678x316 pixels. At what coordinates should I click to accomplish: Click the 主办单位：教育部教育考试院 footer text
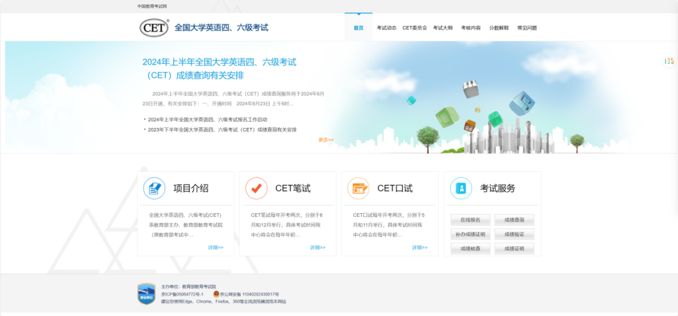[x=188, y=286]
